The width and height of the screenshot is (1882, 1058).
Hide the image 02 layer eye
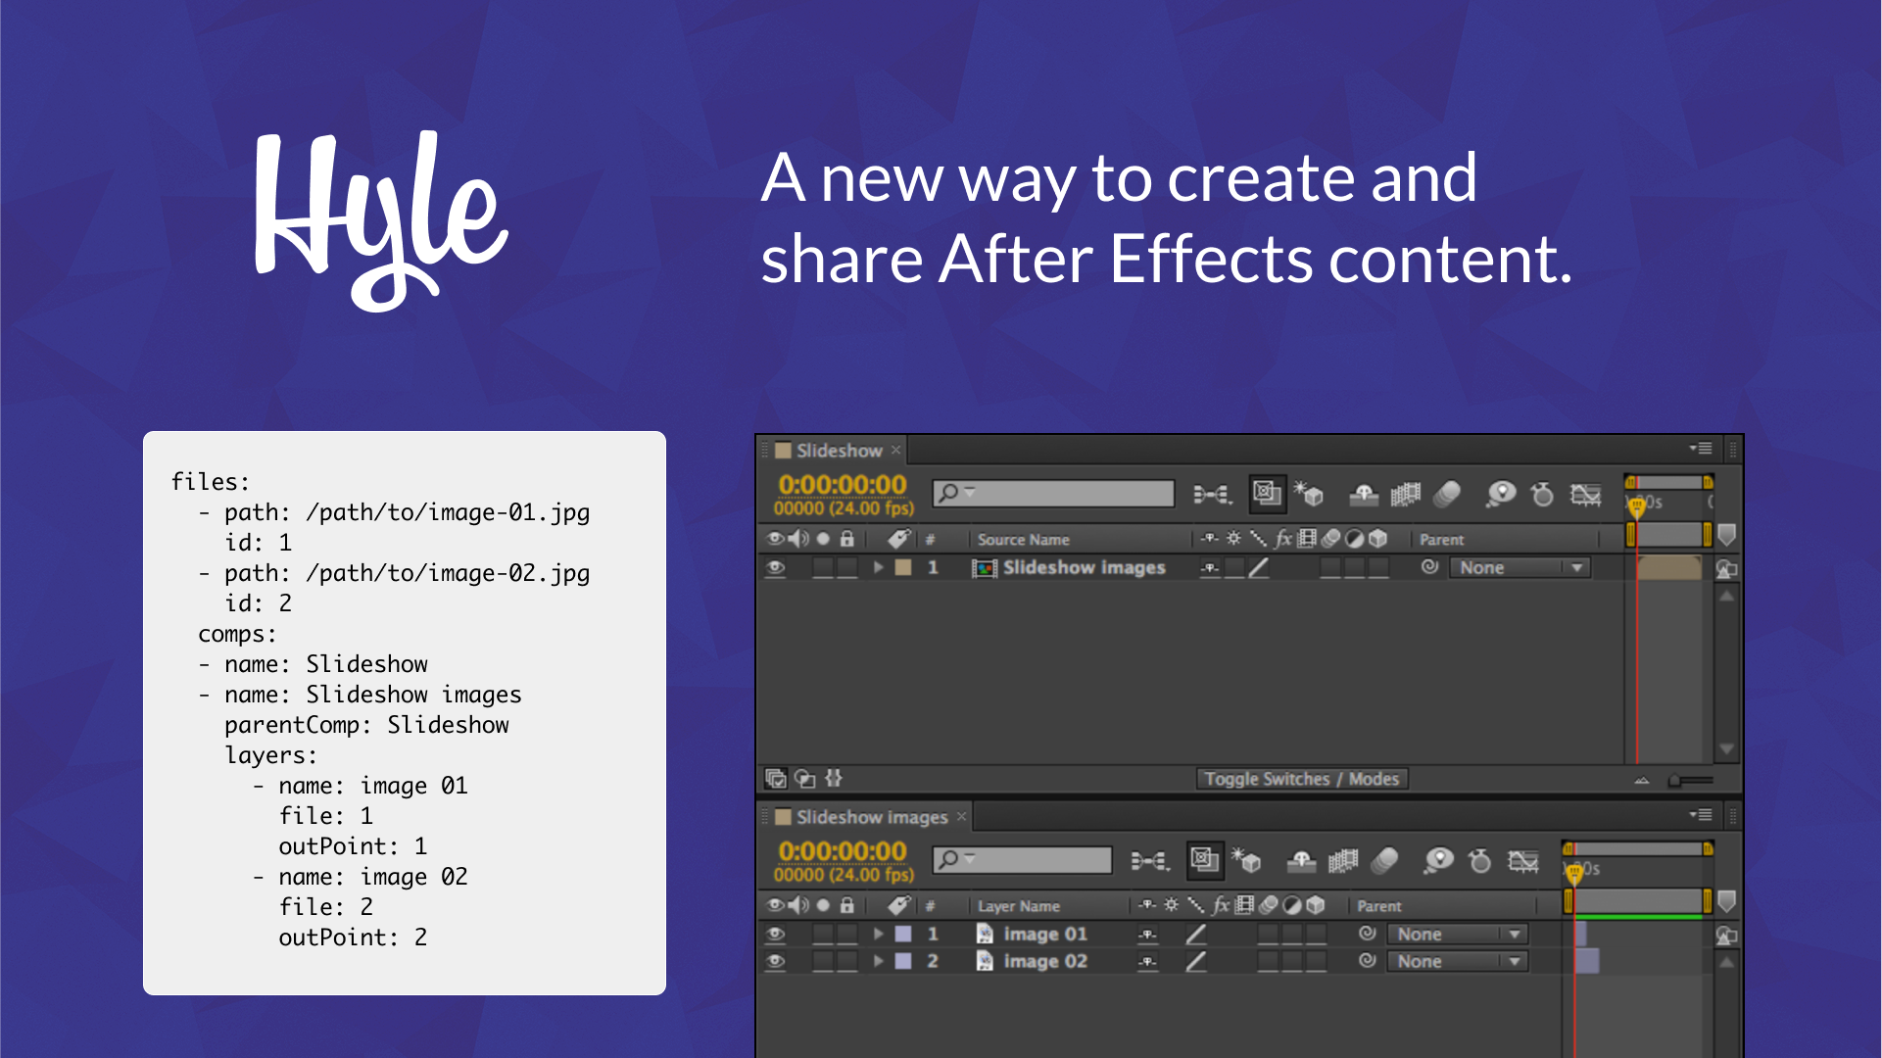pyautogui.click(x=775, y=961)
